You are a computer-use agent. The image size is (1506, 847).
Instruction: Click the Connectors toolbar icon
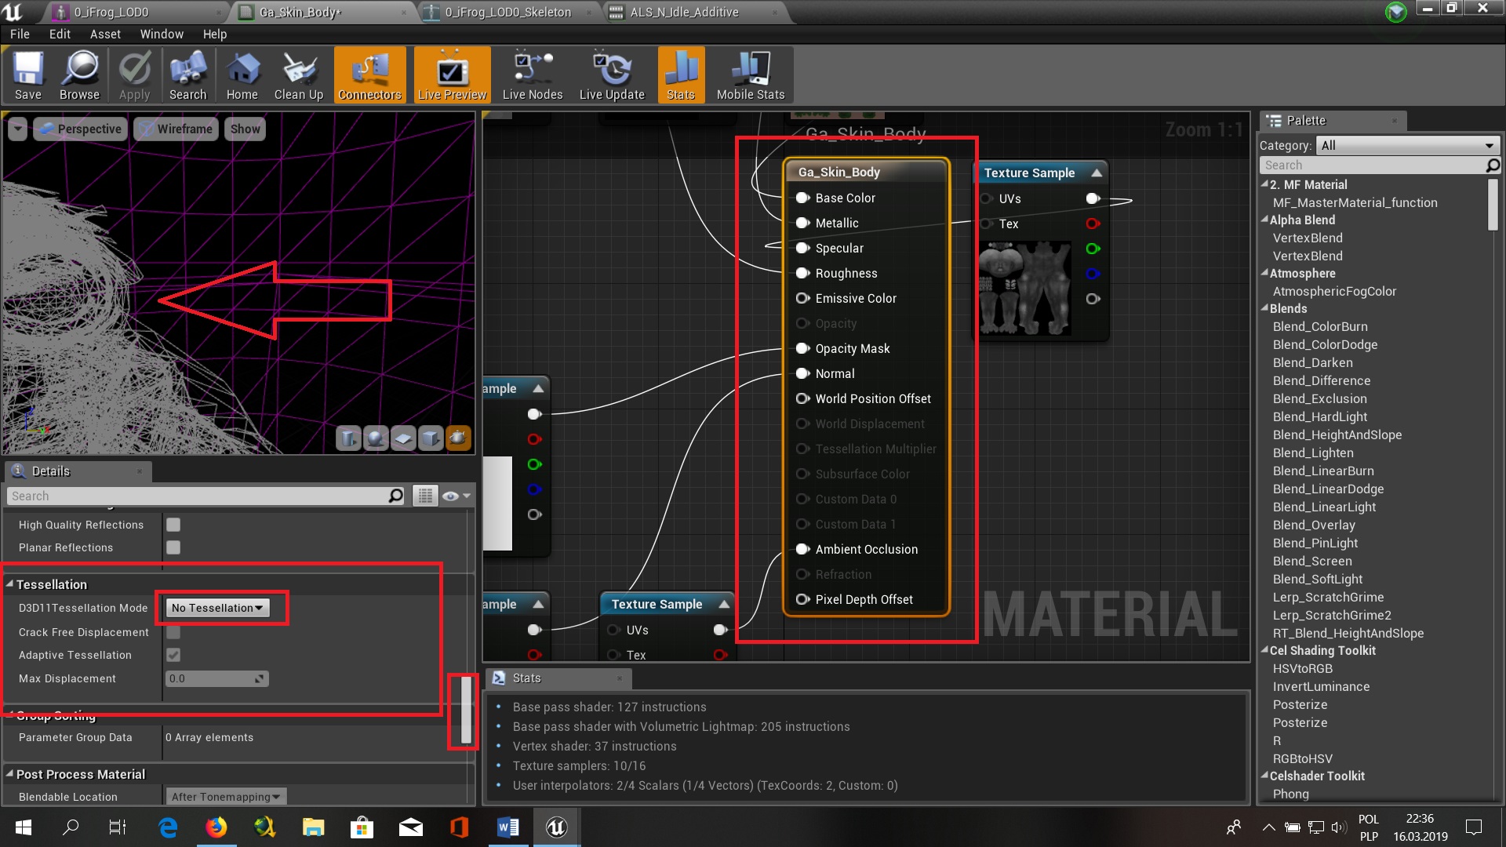click(369, 77)
